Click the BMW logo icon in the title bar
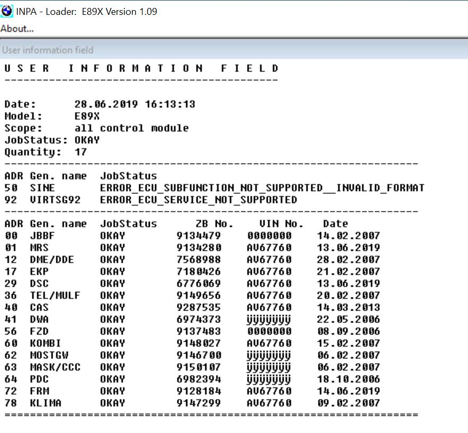468x433 pixels. (x=6, y=11)
